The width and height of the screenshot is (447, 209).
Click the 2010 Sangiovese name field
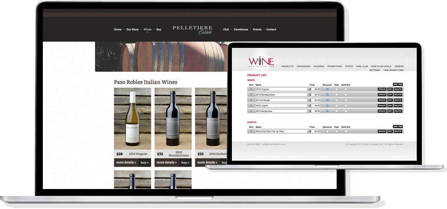pyautogui.click(x=281, y=111)
